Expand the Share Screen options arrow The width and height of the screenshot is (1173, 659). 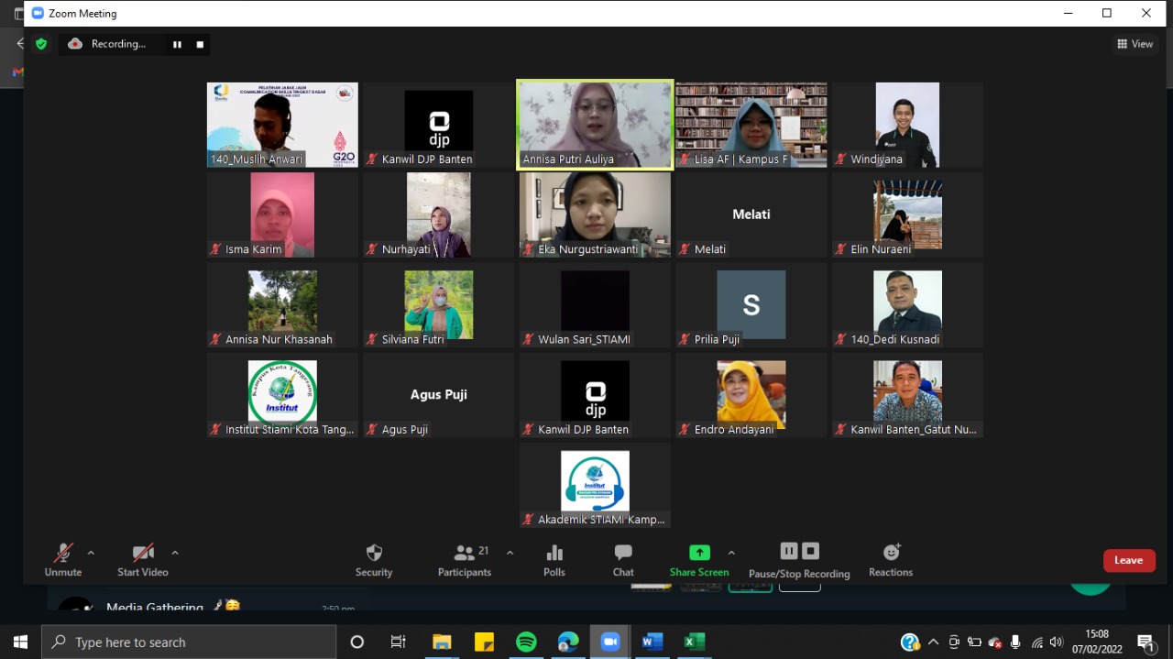[x=731, y=553]
